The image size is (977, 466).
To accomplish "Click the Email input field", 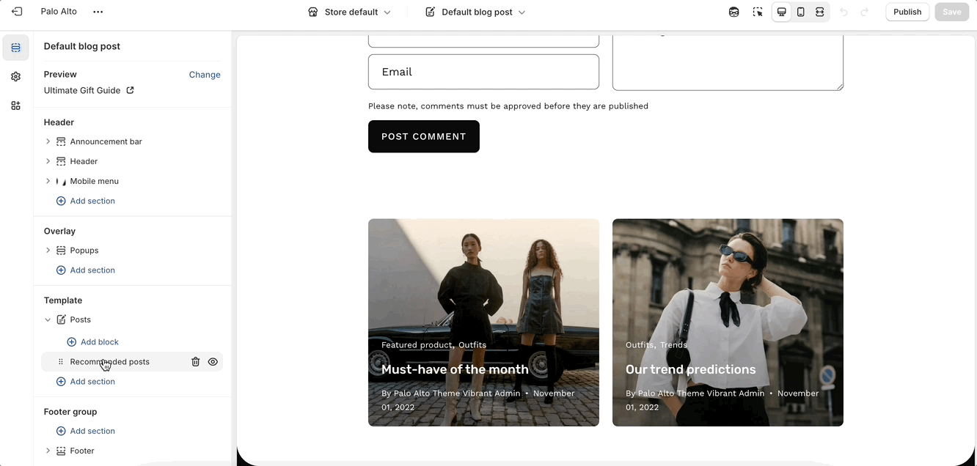I will [483, 72].
